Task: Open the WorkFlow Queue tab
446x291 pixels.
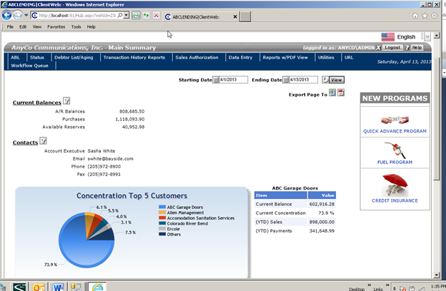Action: click(x=29, y=66)
